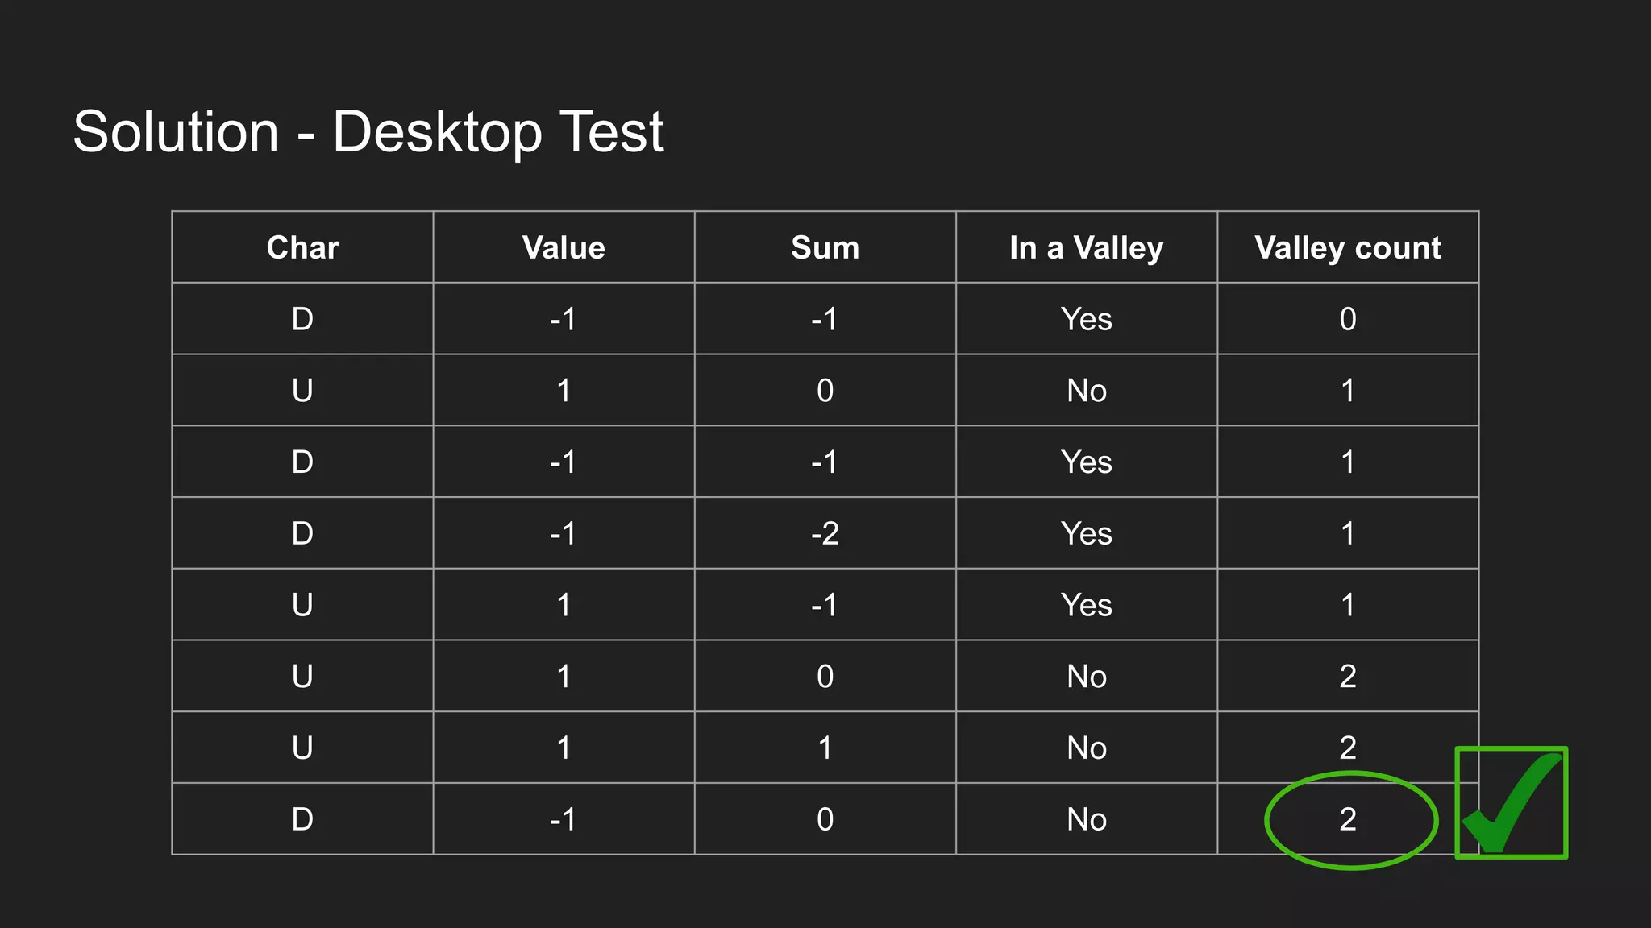Click the last row's Value cell -1

coord(564,819)
